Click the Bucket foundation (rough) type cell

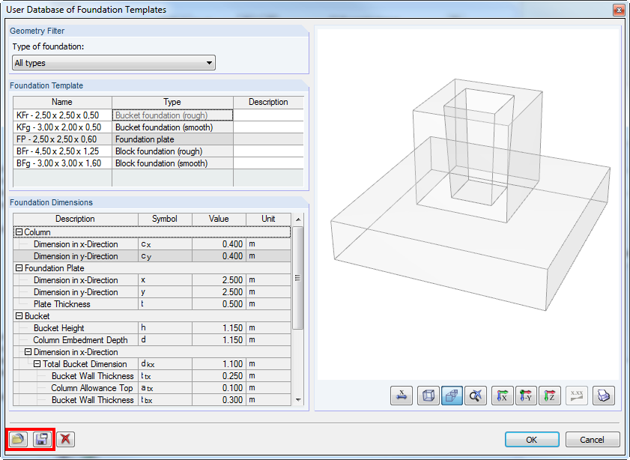click(x=172, y=115)
